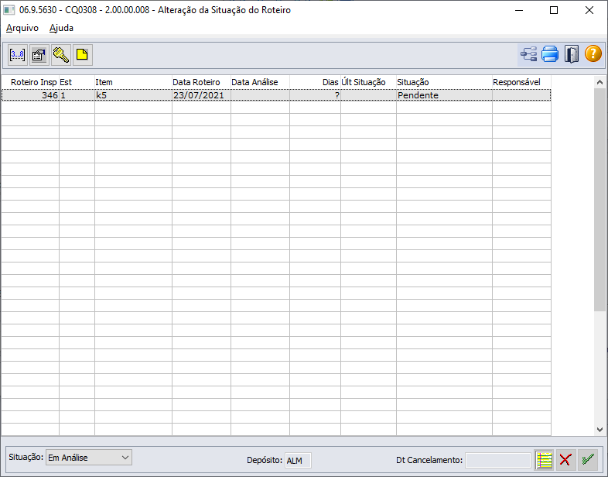Select the Dias cell showing question mark
608x477 pixels.
point(315,95)
